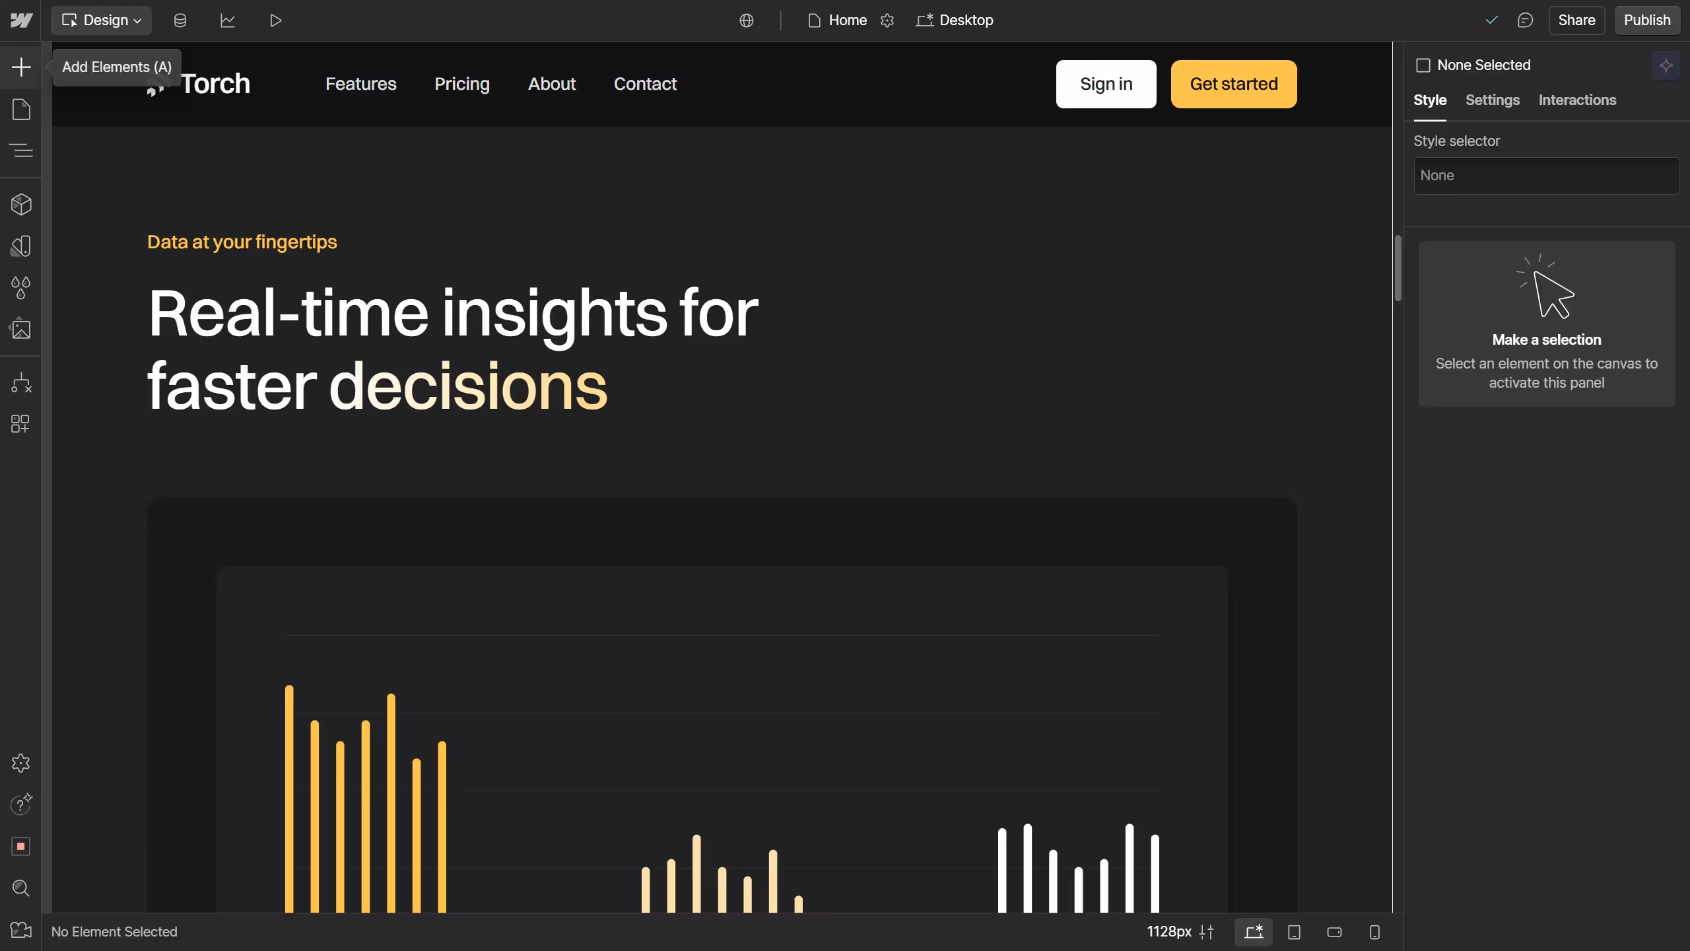Switch canvas to tablet breakpoint
Viewport: 1690px width, 951px height.
[1294, 932]
